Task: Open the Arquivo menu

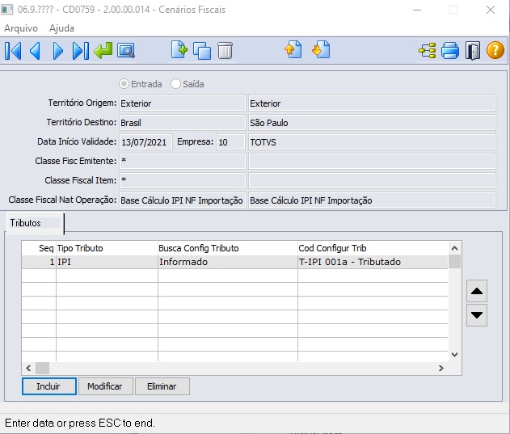Action: pos(21,28)
